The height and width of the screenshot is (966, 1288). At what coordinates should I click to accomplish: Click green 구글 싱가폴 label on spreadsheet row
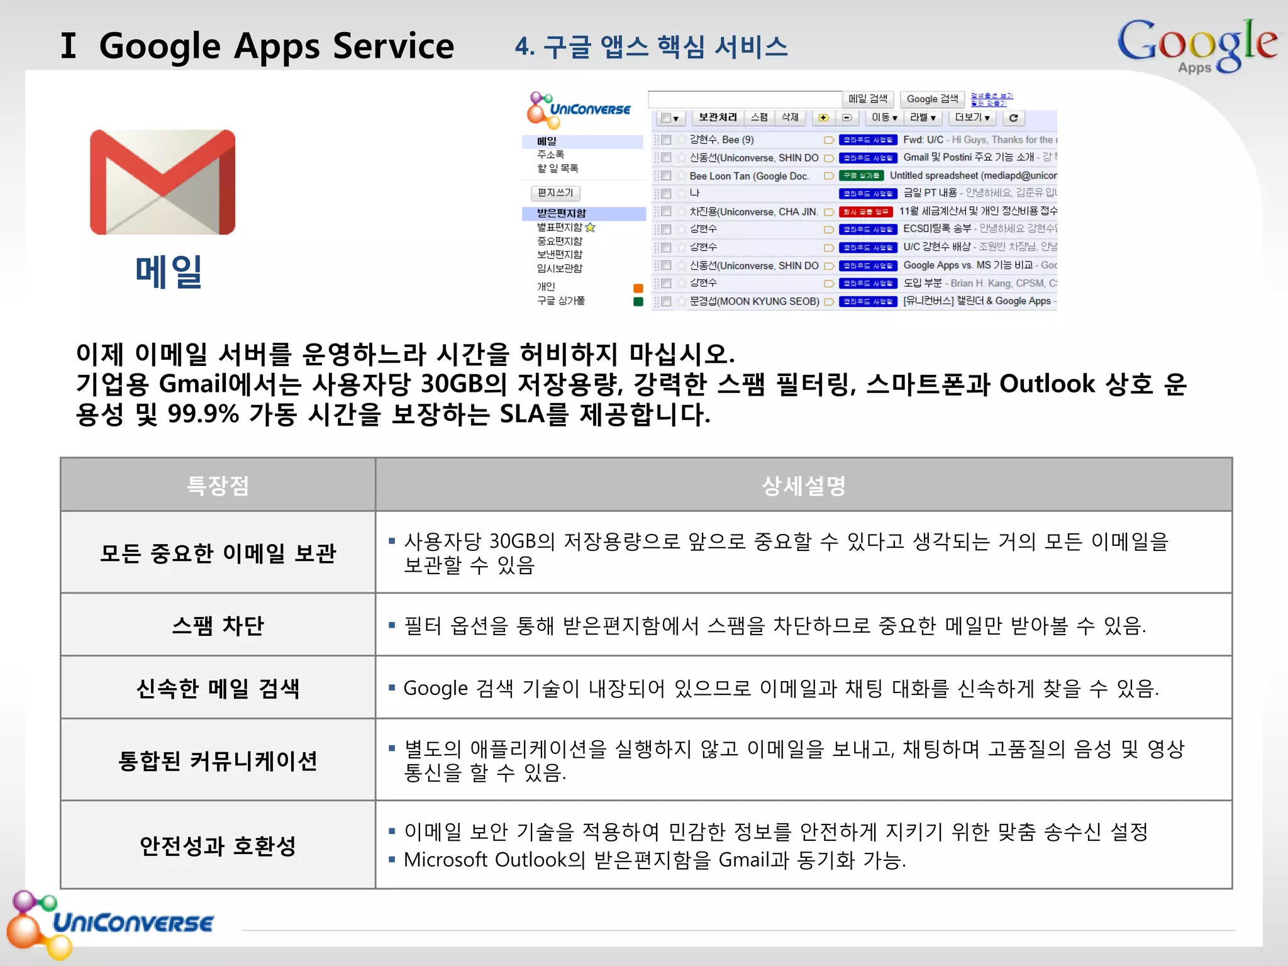[862, 175]
